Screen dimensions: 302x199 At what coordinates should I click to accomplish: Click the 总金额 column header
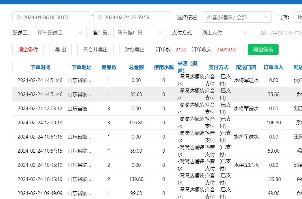pyautogui.click(x=136, y=67)
